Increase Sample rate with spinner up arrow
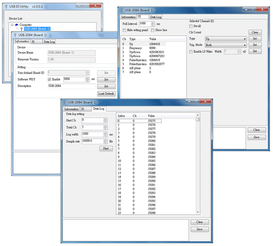The height and width of the screenshot is (246, 274). [x=105, y=140]
